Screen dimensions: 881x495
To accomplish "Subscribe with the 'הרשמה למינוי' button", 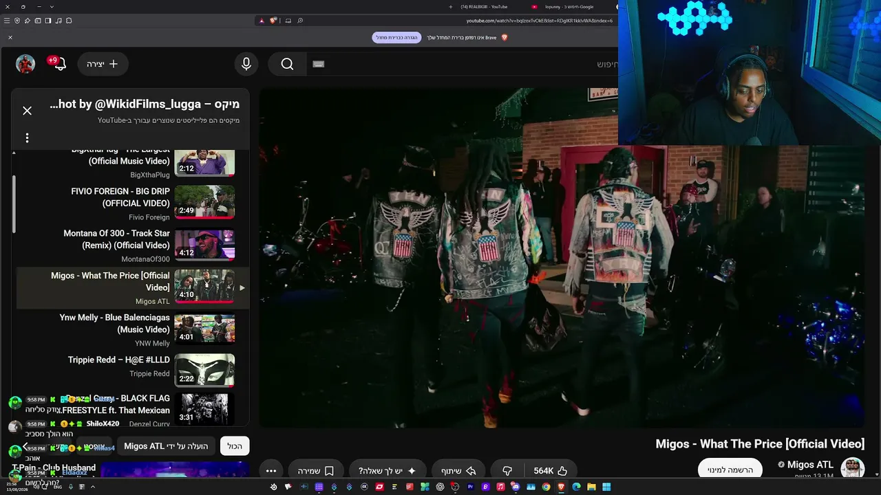I will pyautogui.click(x=730, y=470).
